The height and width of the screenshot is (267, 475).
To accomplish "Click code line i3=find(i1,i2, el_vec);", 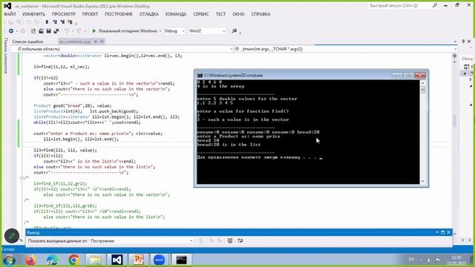I will coord(62,67).
